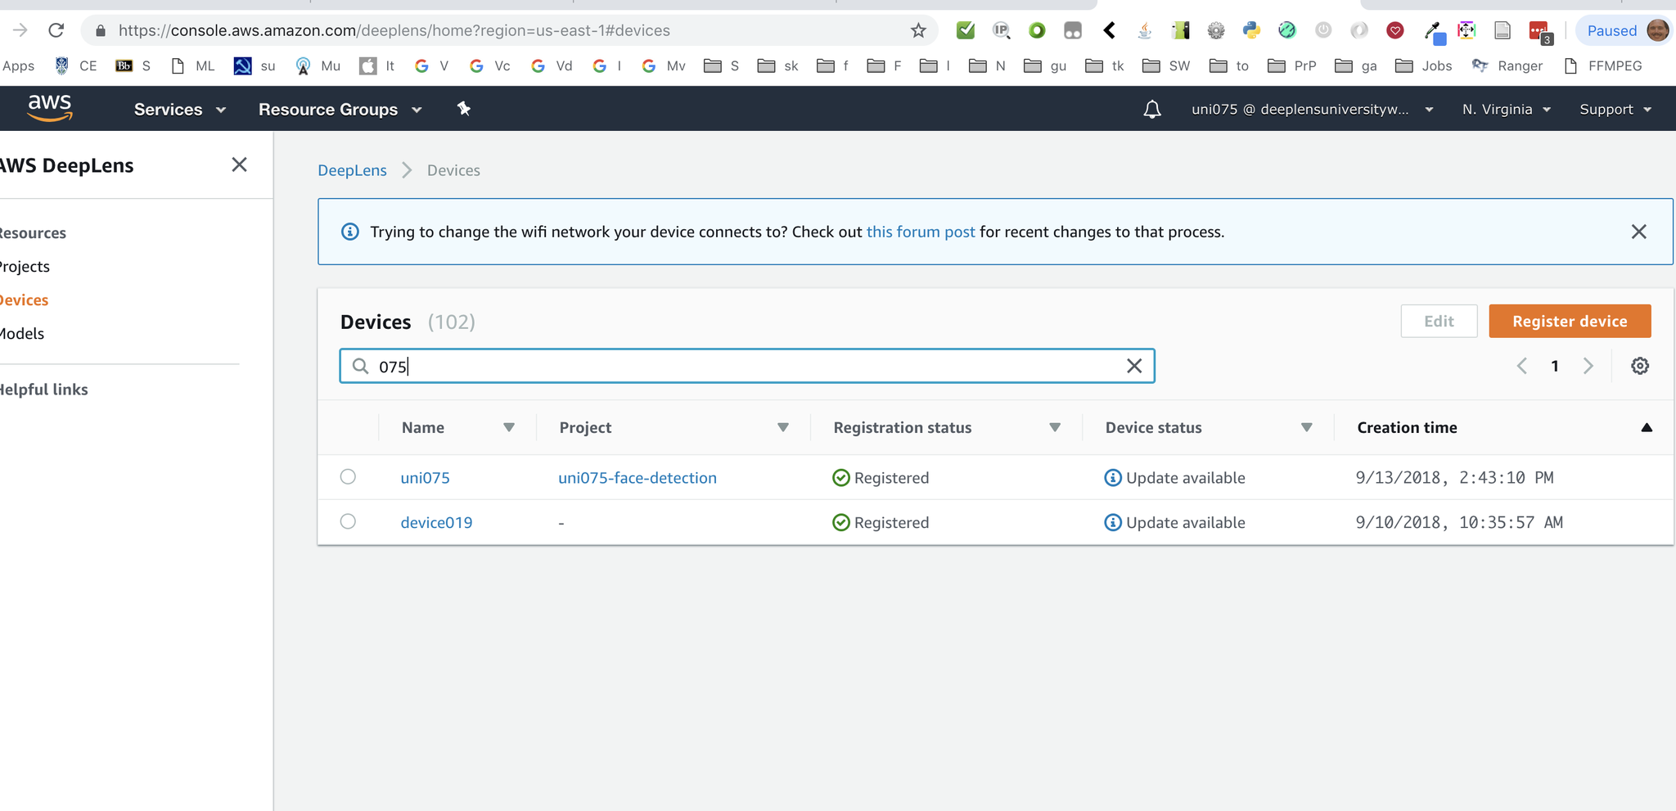Dismiss the wifi network info banner
This screenshot has height=811, width=1676.
[1638, 232]
